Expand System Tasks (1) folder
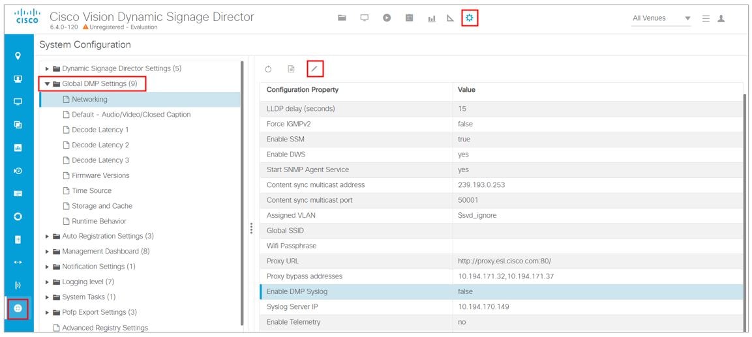Viewport: 752px width, 337px height. [x=48, y=297]
